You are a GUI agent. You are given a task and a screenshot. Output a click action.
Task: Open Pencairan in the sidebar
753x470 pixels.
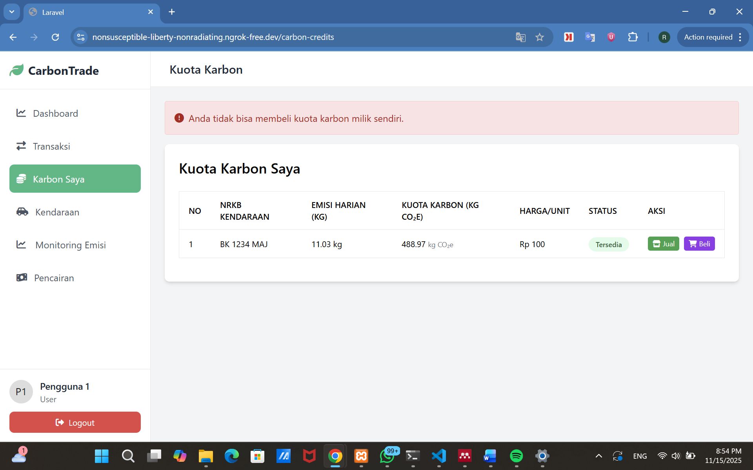click(x=75, y=278)
